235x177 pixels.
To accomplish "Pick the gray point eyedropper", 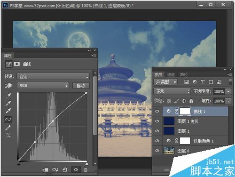I will 8,103.
